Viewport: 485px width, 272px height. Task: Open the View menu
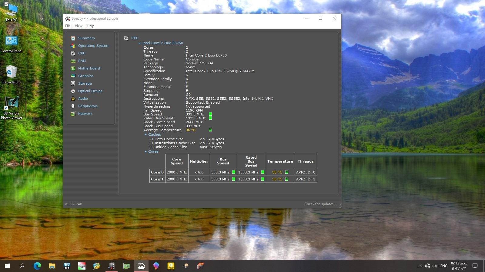click(x=79, y=26)
